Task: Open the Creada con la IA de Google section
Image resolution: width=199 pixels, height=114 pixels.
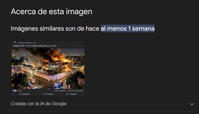Action: (38, 104)
